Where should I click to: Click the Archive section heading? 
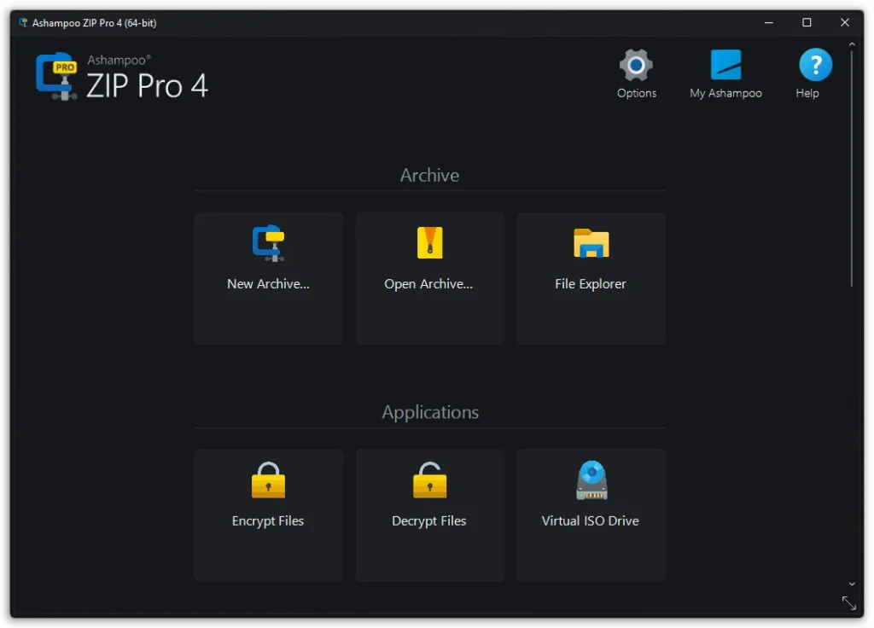(x=429, y=176)
